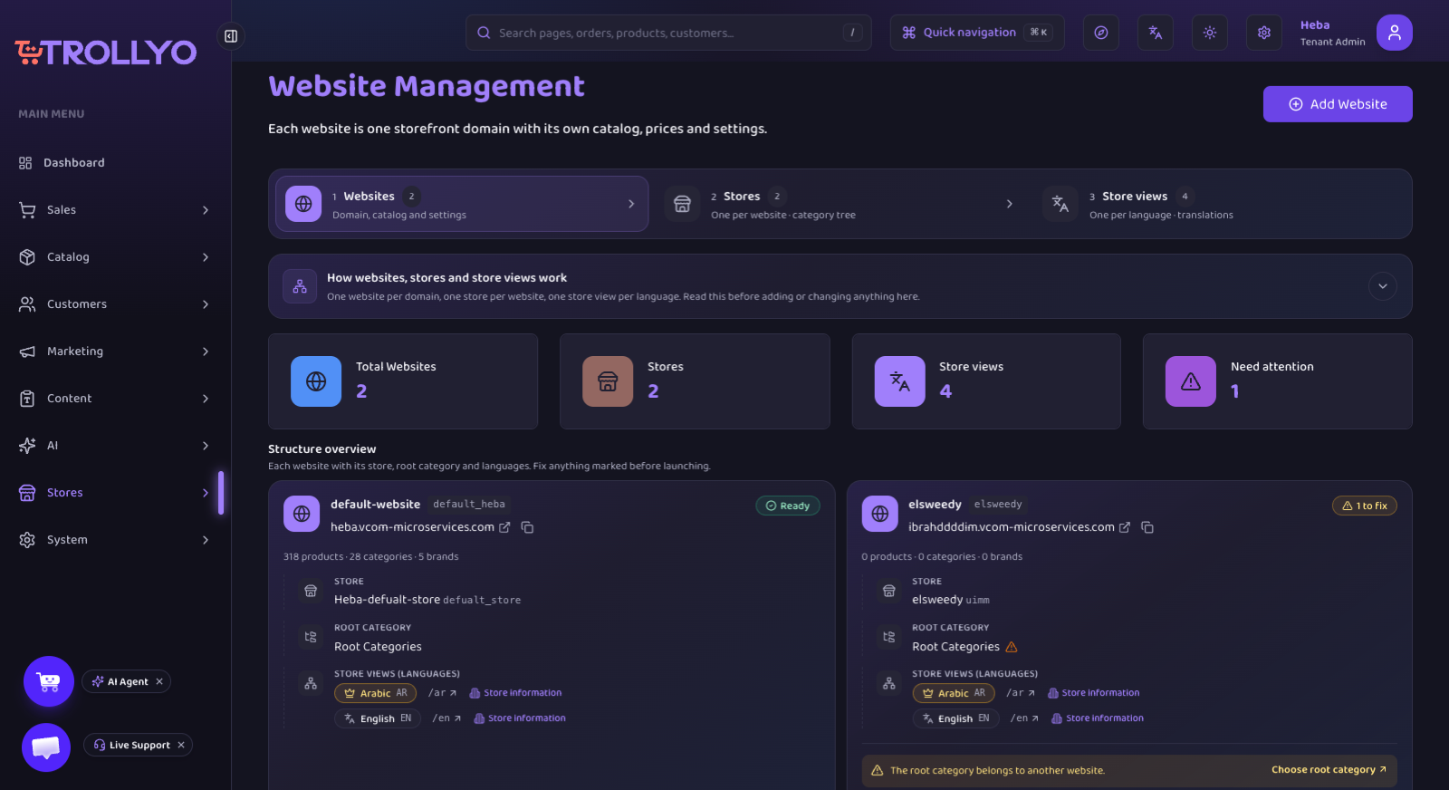This screenshot has width=1449, height=790.
Task: Switch to the Websites step tab
Action: 462,204
